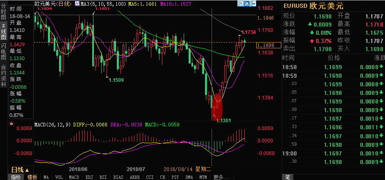Screen dimensions: 385x180
Task: Click the 笔 tick tab under trade list
Action: point(287,177)
